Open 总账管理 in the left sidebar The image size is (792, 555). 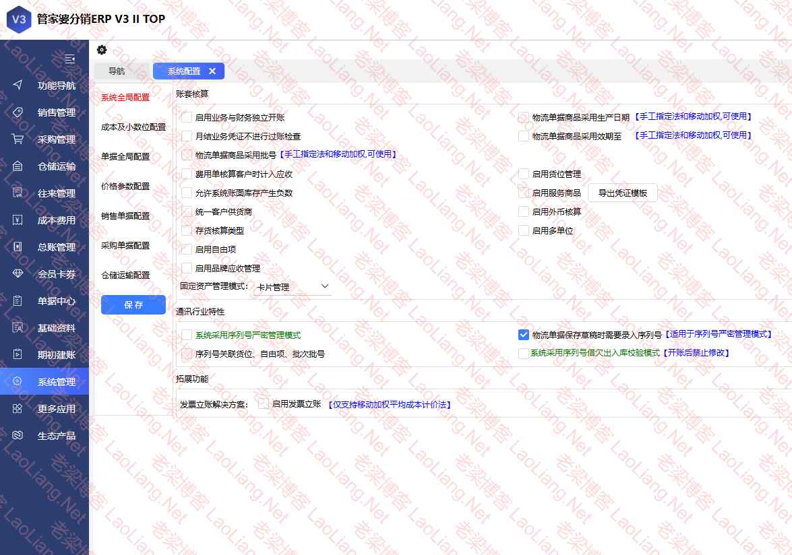click(x=56, y=247)
